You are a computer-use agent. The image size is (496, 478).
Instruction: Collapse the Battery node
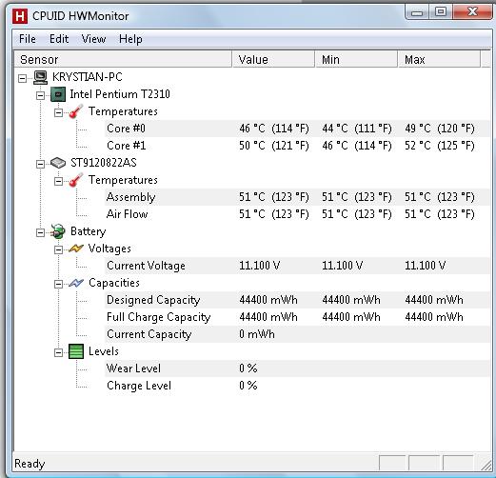click(x=40, y=232)
